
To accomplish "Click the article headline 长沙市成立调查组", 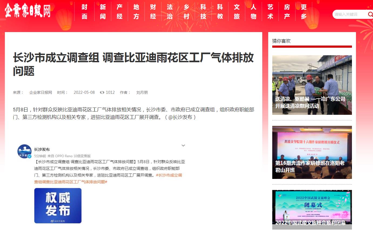I will click(x=133, y=65).
